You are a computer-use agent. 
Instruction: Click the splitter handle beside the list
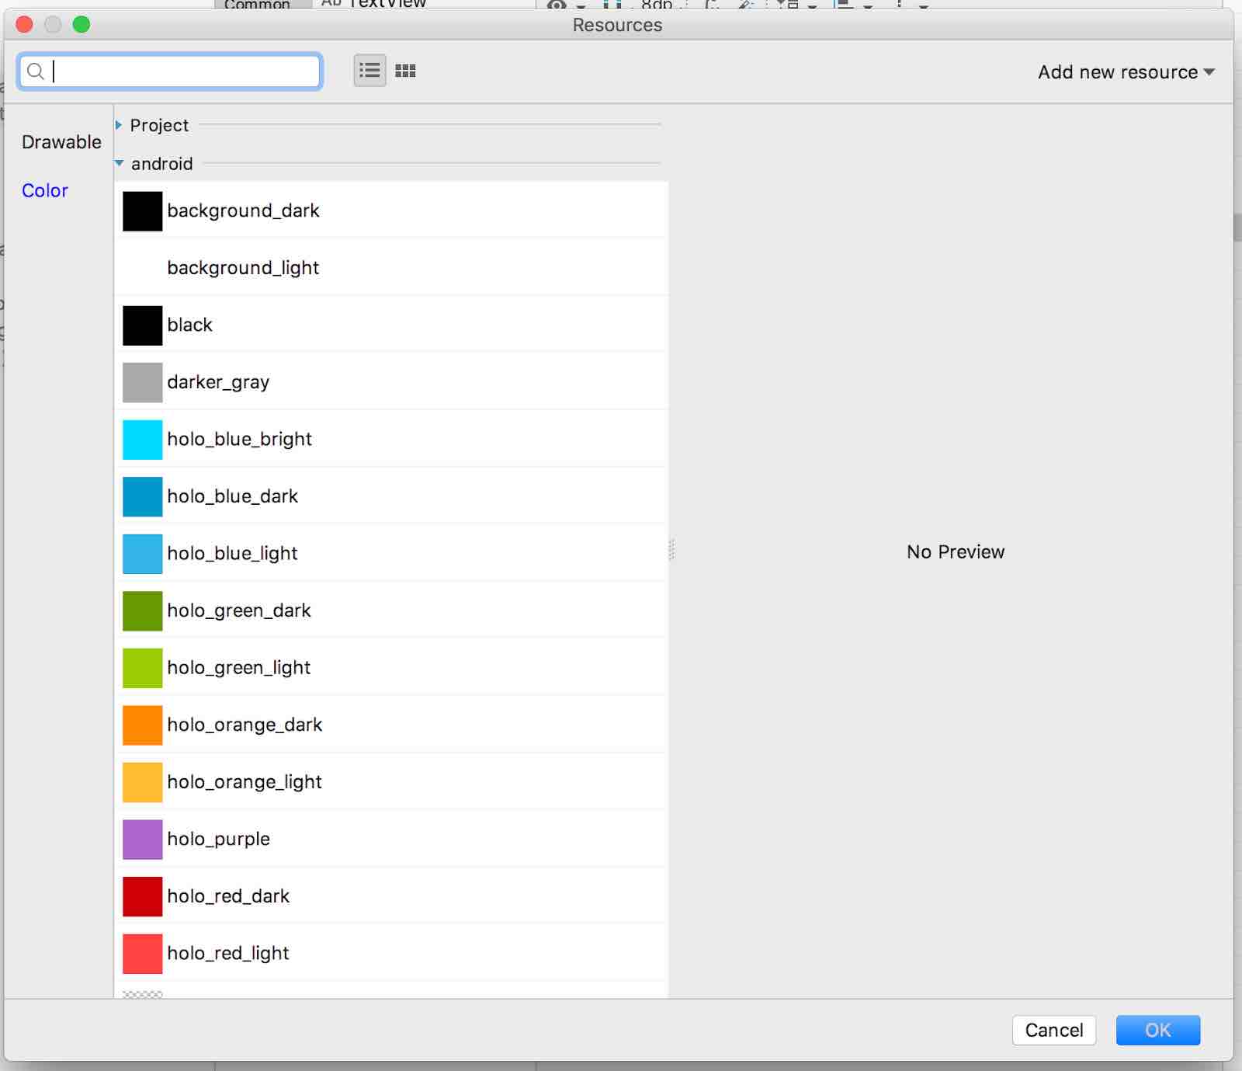[671, 550]
